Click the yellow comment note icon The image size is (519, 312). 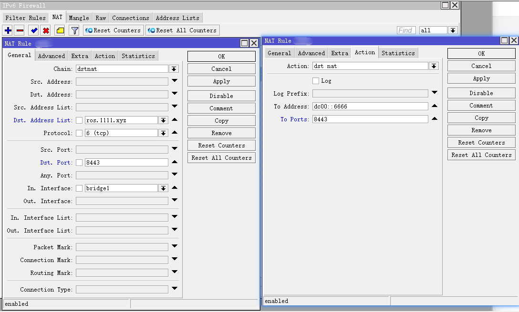(x=60, y=30)
